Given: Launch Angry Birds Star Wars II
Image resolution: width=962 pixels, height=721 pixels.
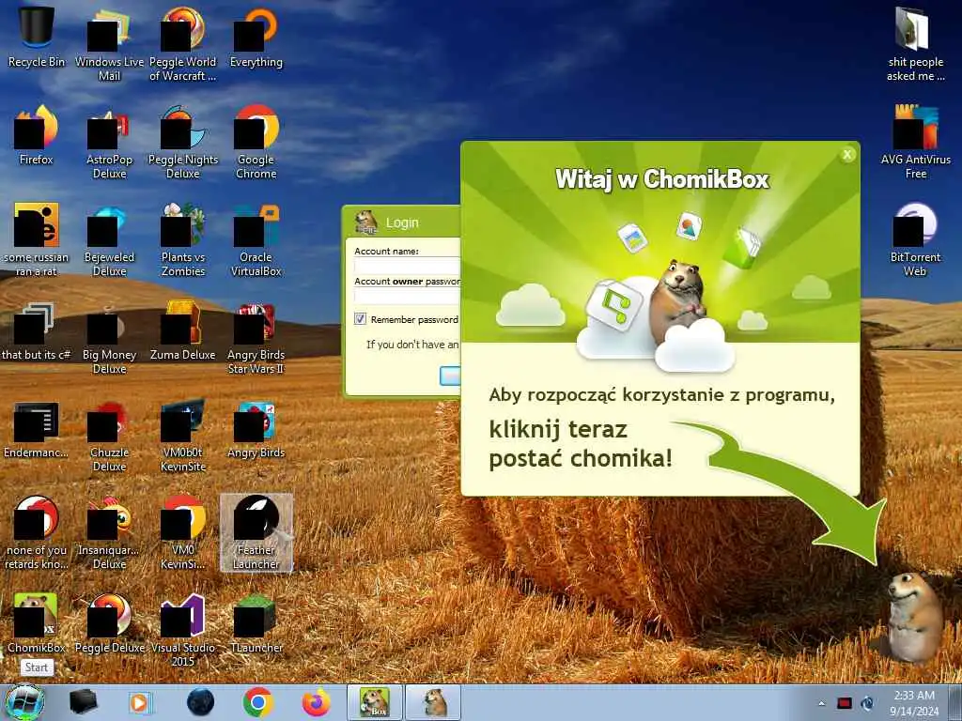Looking at the screenshot, I should tap(256, 337).
